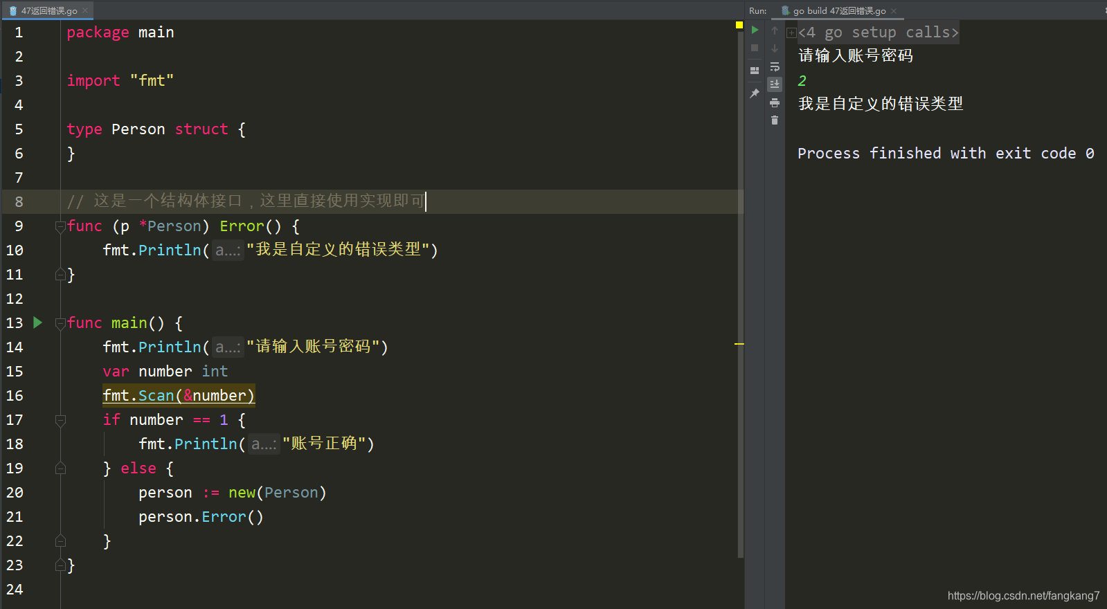This screenshot has height=609, width=1107.
Task: Click the Run label of the tool window
Action: 757,10
